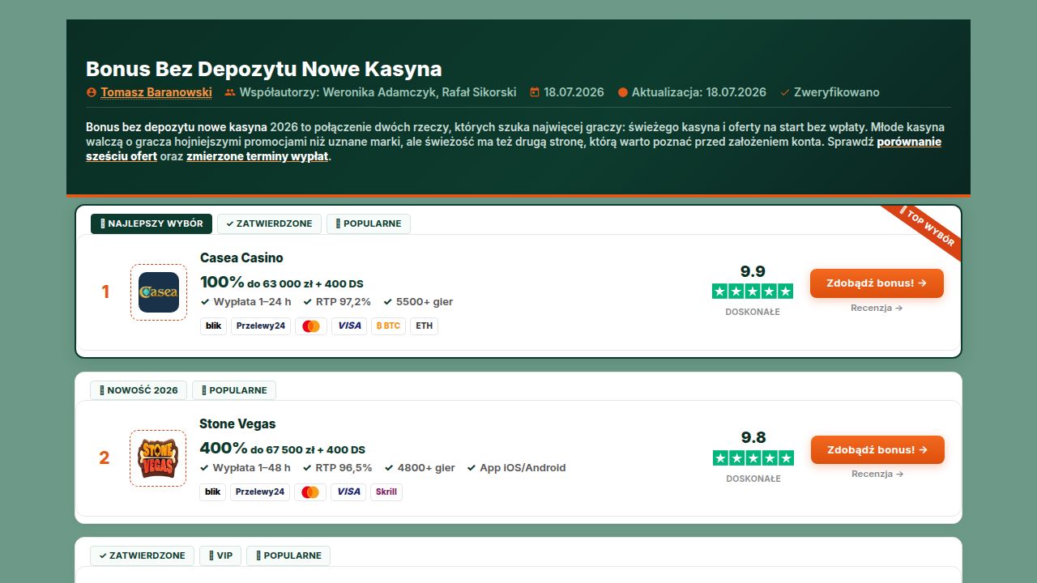
Task: Click Casea's Przelewy24 payment icon
Action: coord(261,326)
